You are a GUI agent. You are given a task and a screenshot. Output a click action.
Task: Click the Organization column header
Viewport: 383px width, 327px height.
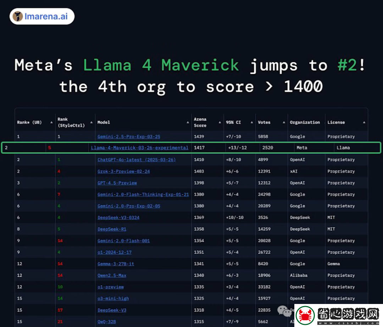click(305, 122)
